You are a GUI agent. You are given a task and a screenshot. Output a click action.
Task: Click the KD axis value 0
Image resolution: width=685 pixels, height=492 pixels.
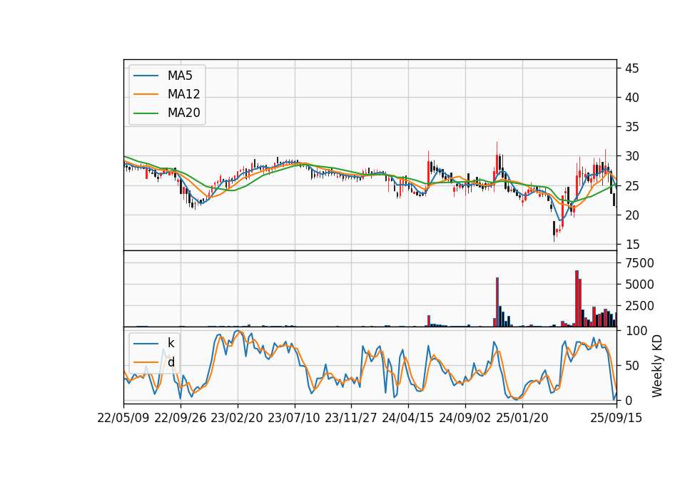point(629,400)
